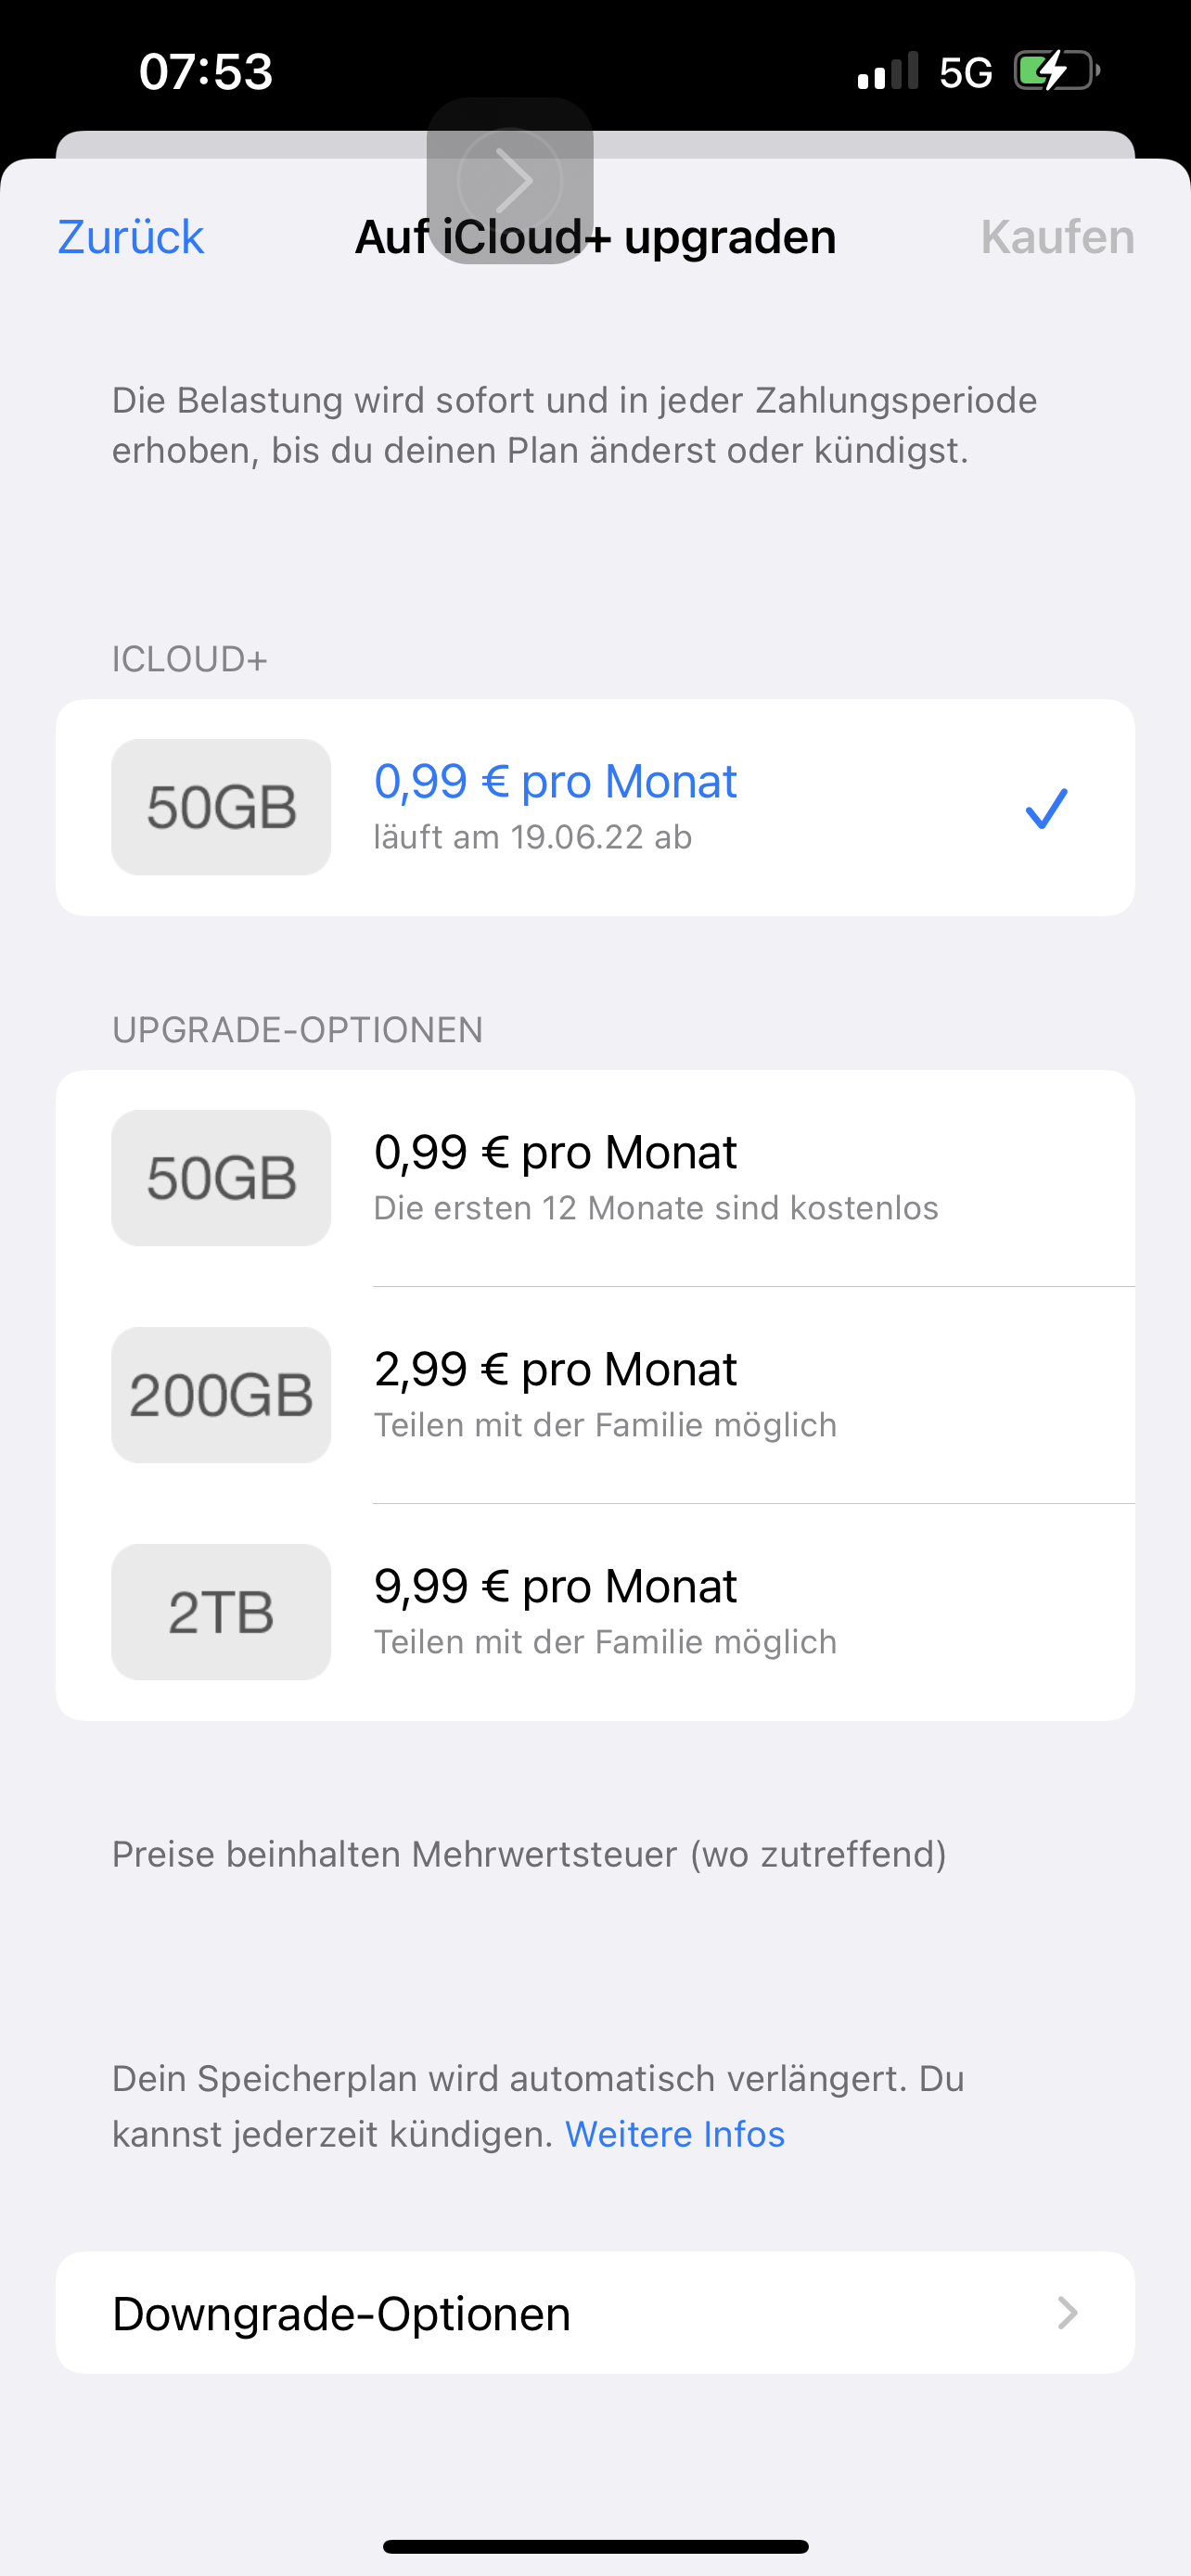Tap the 5G network indicator
The height and width of the screenshot is (2576, 1191).
[965, 72]
